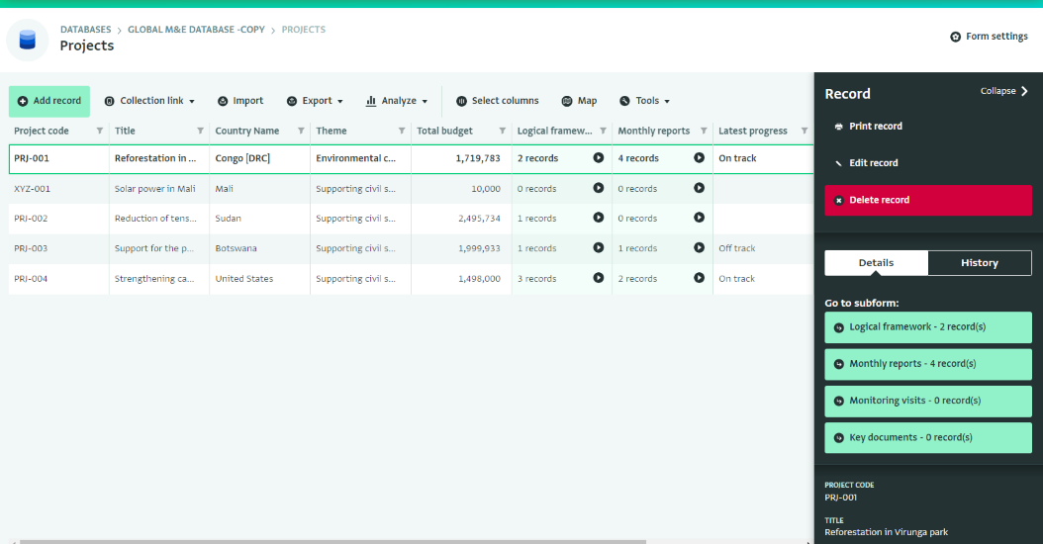Open PRJ-002 logical framework arrow icon
This screenshot has height=544, width=1043.
coord(599,218)
